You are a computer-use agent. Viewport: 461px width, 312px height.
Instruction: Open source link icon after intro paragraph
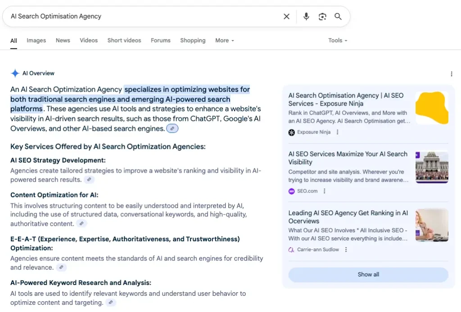click(172, 128)
